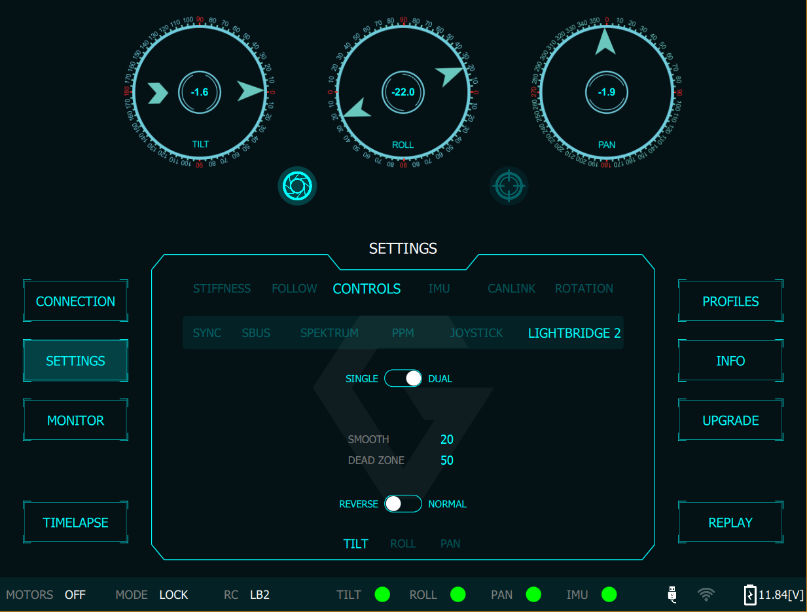Click the green IMU status indicator
Screen dimensions: 807x612
[x=609, y=594]
